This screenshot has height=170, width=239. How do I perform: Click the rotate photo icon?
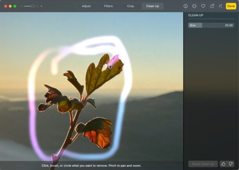[212, 6]
